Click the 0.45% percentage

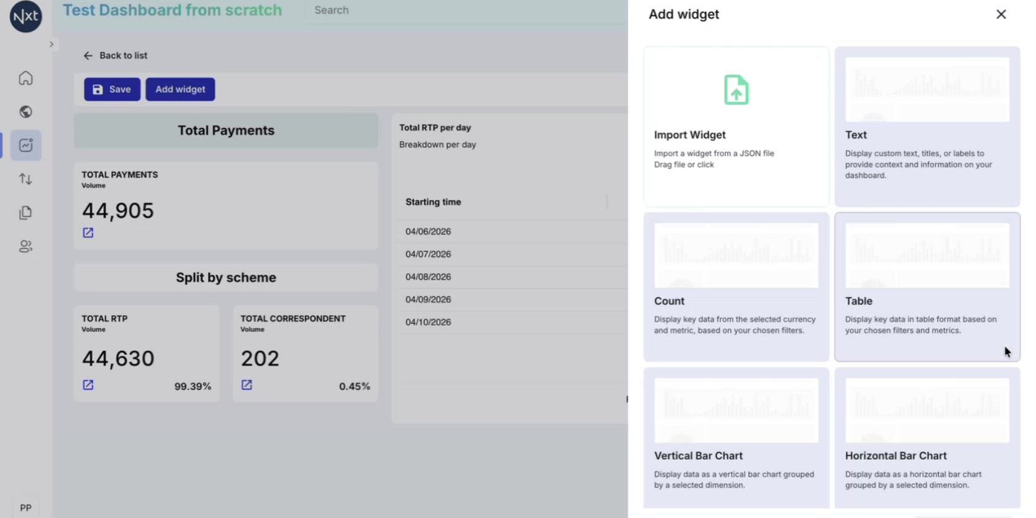(x=355, y=386)
